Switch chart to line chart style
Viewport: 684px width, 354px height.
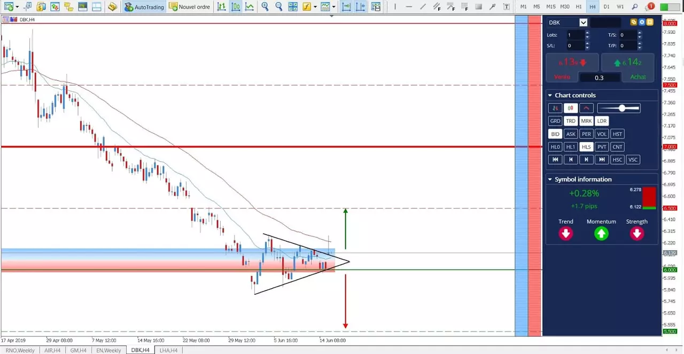tap(250, 7)
